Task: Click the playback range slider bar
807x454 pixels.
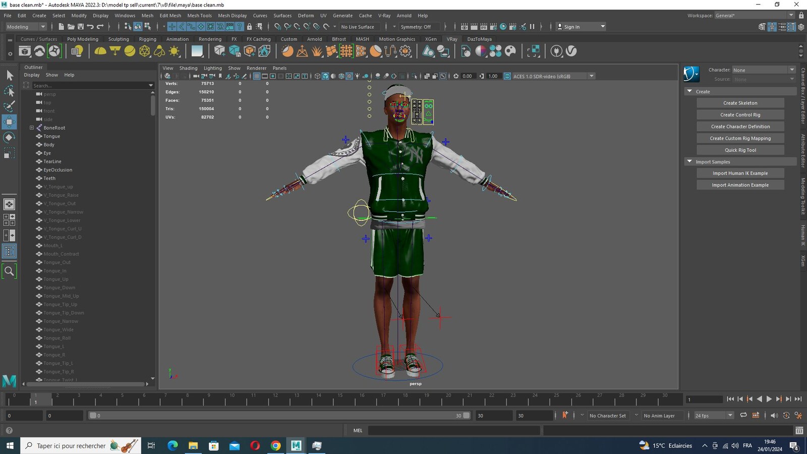Action: pos(279,416)
